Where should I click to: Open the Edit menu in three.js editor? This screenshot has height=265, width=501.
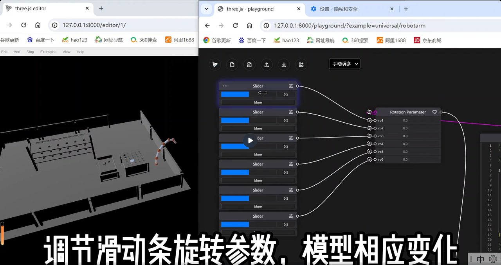pos(4,52)
